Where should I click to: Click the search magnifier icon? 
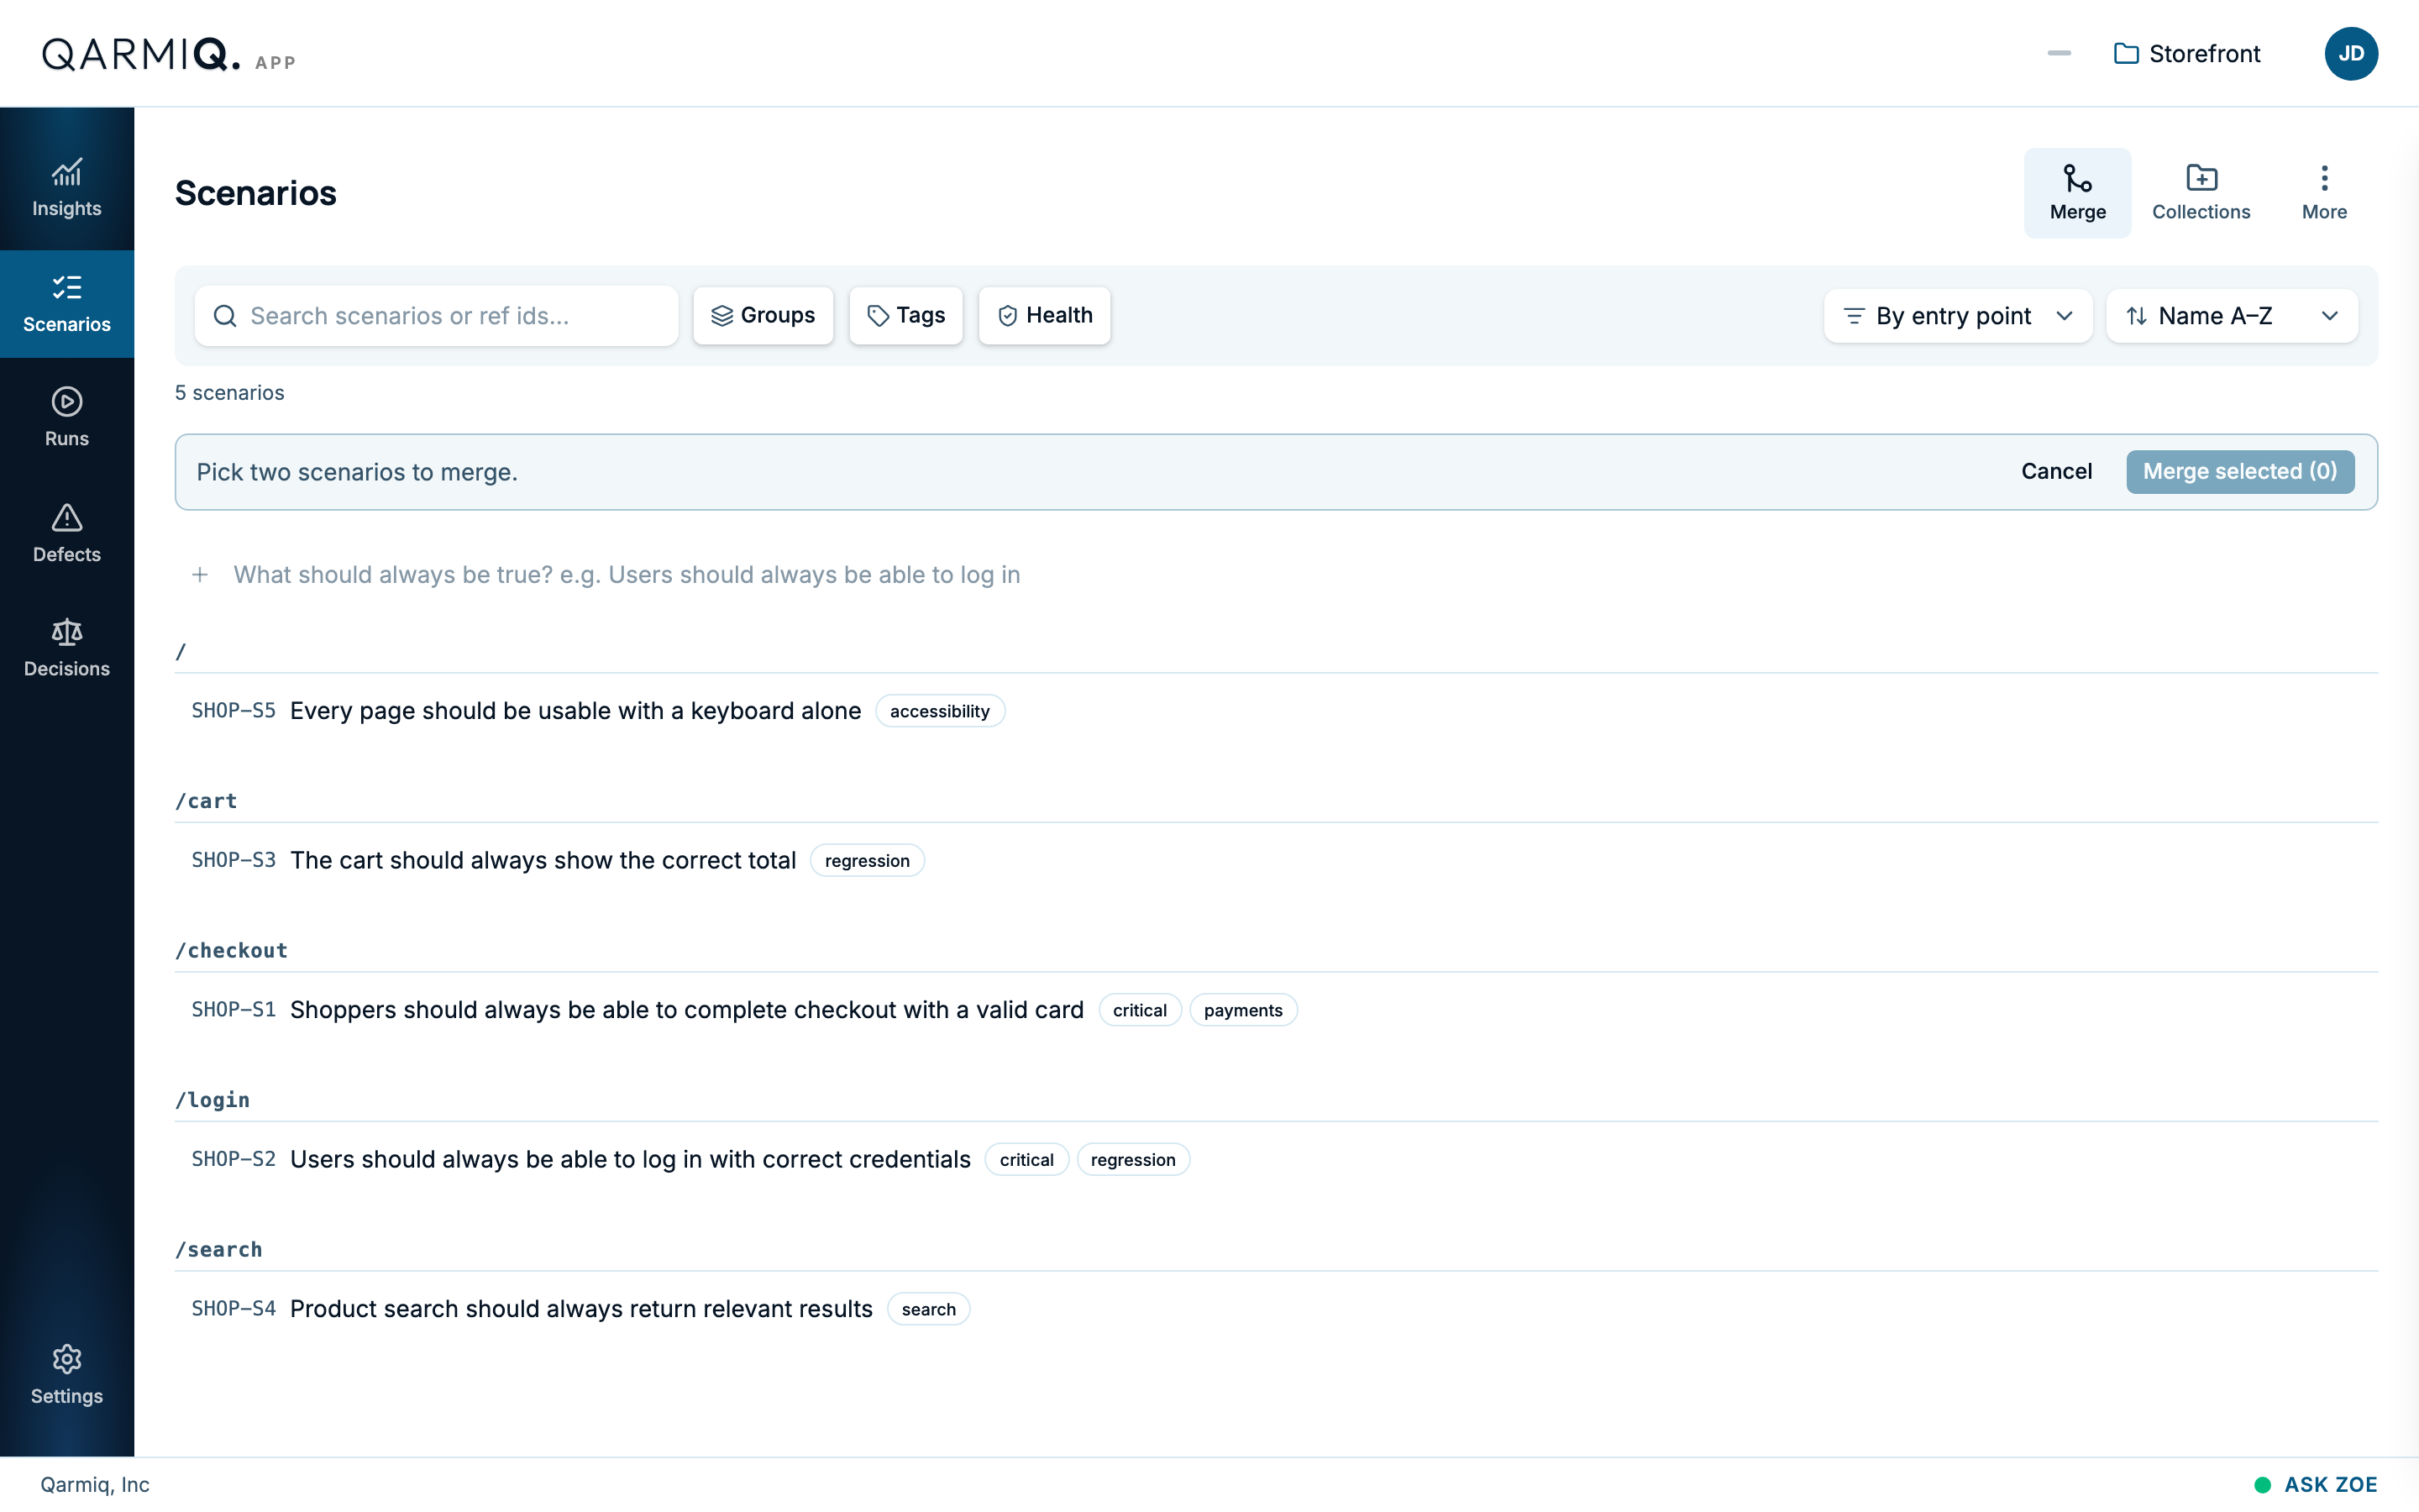click(x=225, y=316)
